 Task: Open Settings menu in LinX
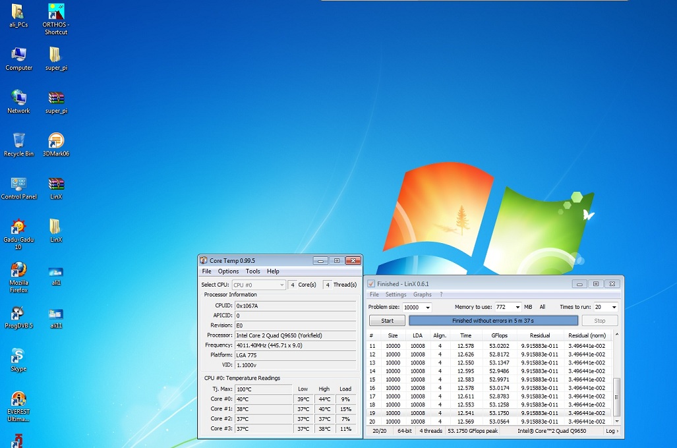tap(396, 294)
